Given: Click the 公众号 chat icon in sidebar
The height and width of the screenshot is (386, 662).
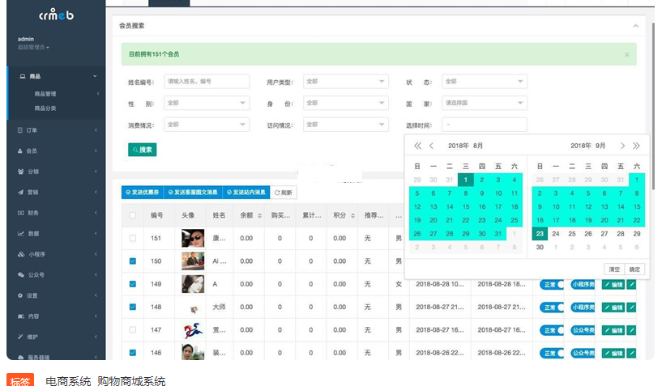Looking at the screenshot, I should coord(21,275).
